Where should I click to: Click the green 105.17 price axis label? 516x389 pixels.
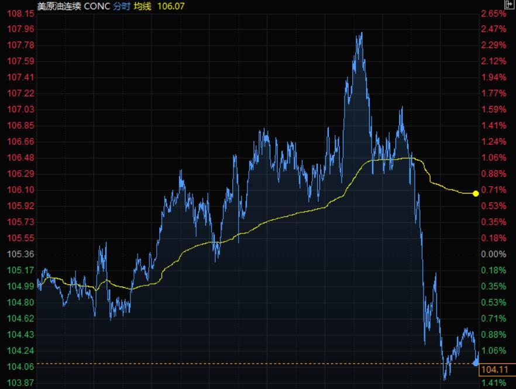[19, 270]
